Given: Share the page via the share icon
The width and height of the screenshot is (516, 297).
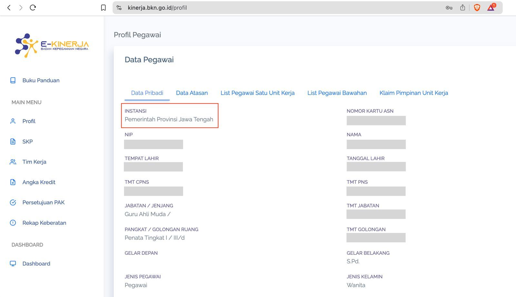Looking at the screenshot, I should 462,7.
